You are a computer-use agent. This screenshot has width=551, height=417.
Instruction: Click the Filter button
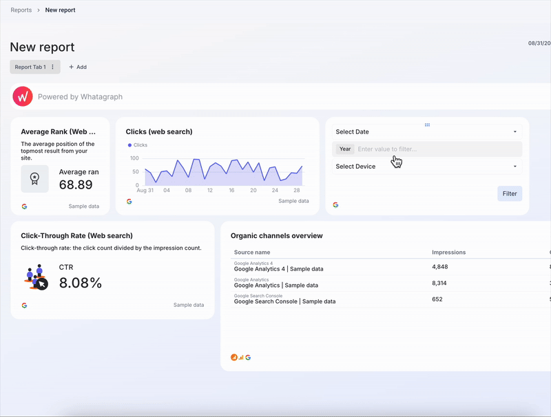tap(510, 193)
